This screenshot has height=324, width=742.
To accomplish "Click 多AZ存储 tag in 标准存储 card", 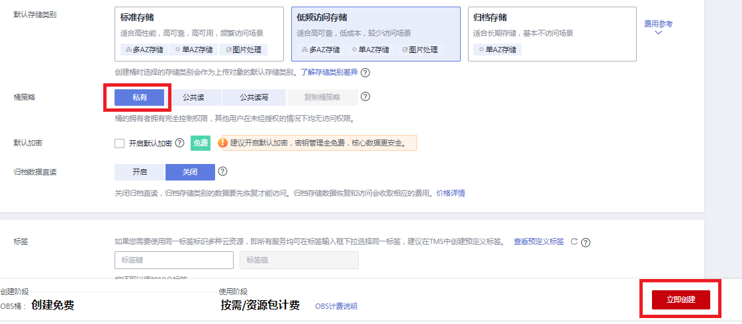I will tap(144, 50).
